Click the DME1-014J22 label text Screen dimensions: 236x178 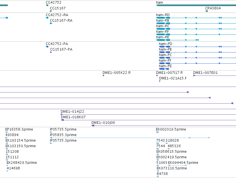click(72, 112)
